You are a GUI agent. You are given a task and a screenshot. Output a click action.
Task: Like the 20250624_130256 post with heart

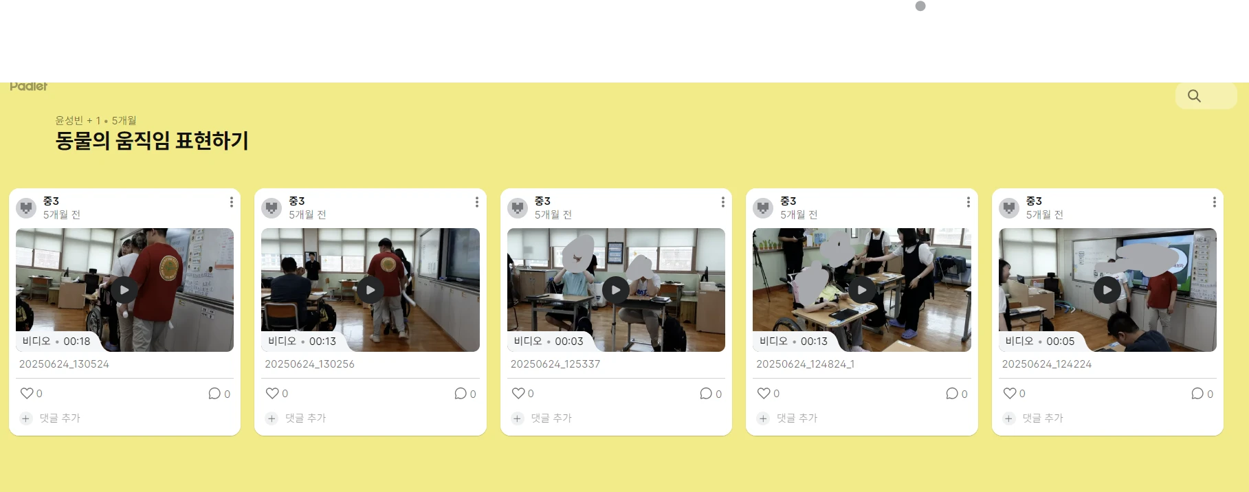click(x=272, y=393)
